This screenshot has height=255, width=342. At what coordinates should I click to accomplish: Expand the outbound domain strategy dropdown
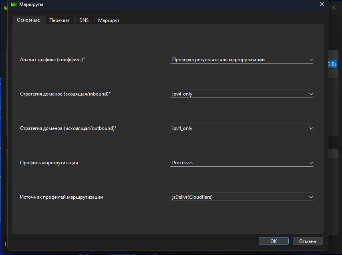(x=241, y=128)
